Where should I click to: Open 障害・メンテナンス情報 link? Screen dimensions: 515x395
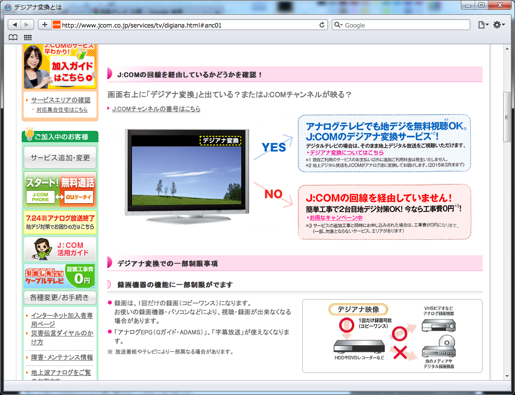tap(62, 357)
